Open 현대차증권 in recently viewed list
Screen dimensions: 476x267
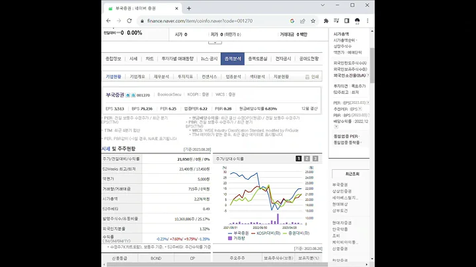point(342,223)
